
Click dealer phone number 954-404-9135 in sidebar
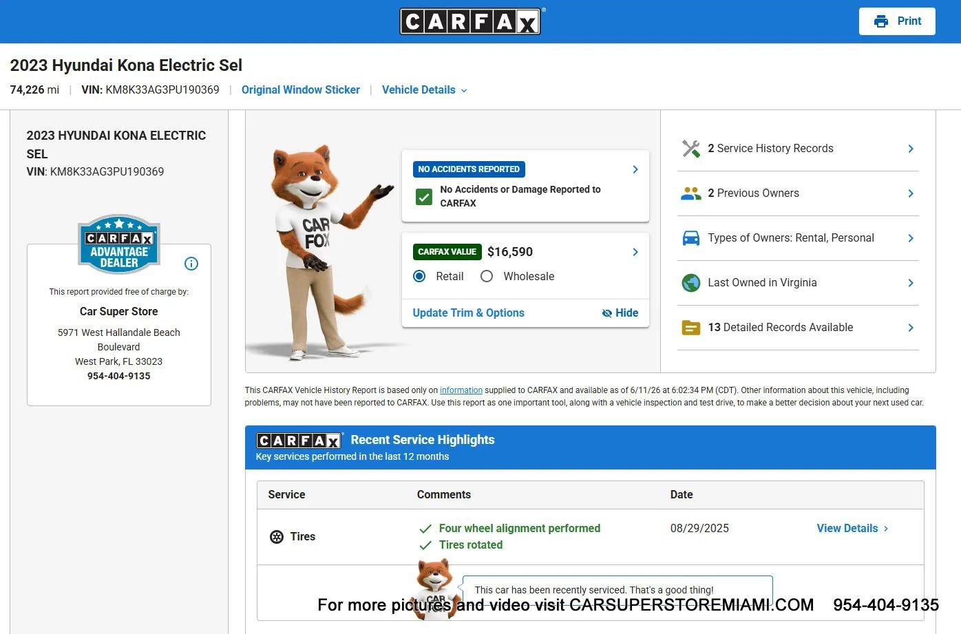(119, 377)
